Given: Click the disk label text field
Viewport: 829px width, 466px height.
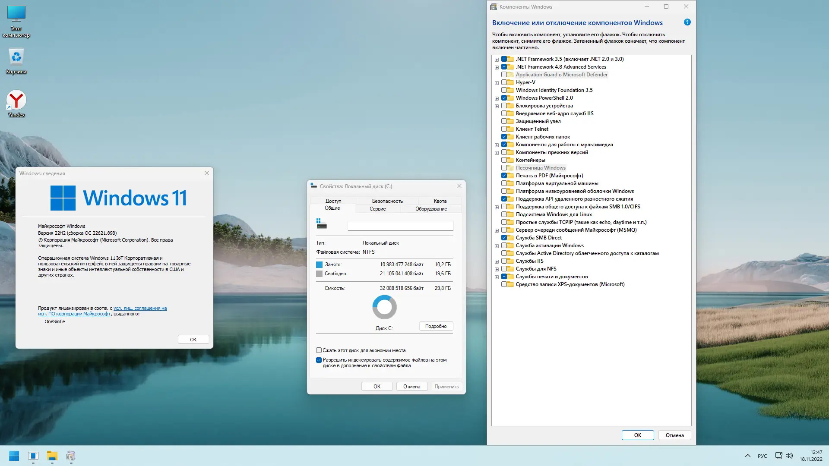Looking at the screenshot, I should [400, 226].
